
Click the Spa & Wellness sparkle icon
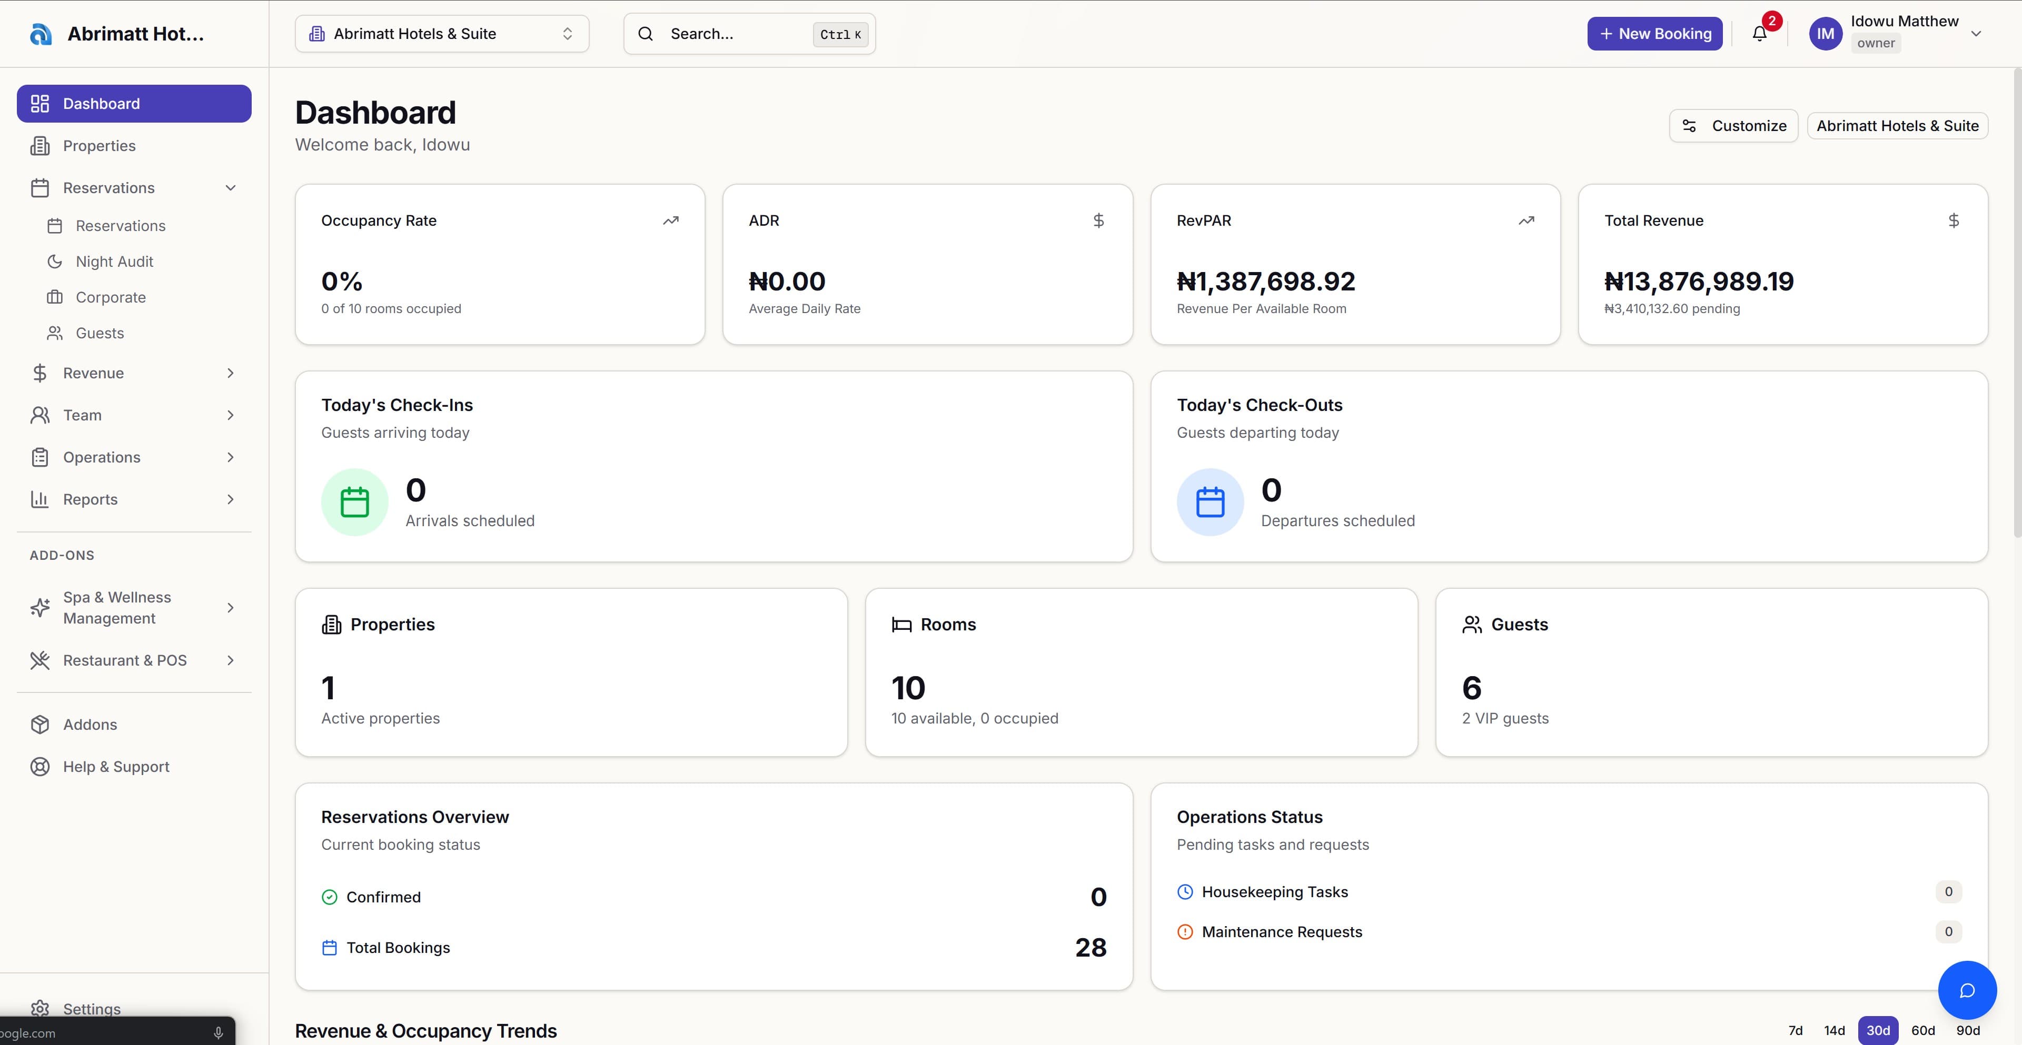point(40,608)
